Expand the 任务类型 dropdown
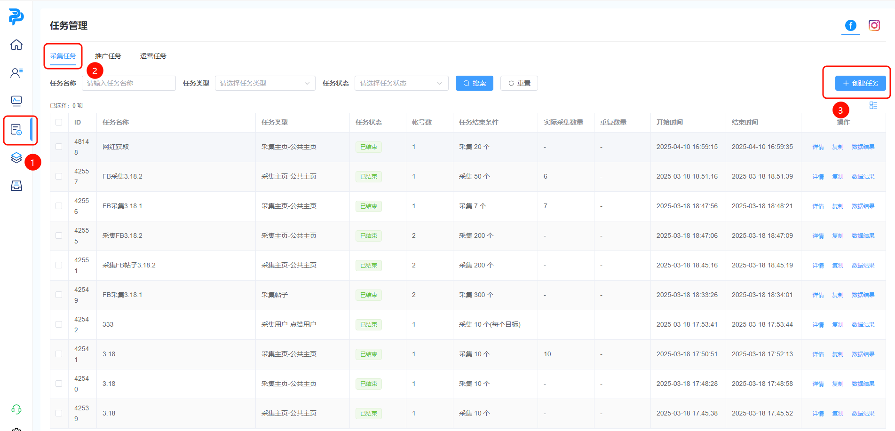895x431 pixels. pyautogui.click(x=265, y=83)
